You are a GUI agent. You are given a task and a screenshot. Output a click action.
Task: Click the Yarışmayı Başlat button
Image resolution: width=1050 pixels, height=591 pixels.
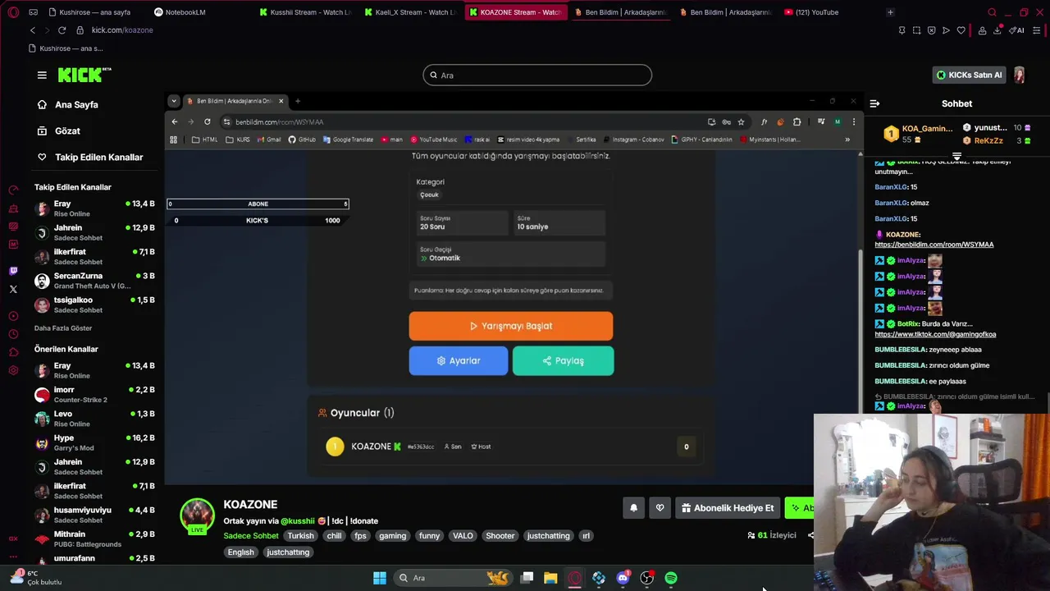510,326
